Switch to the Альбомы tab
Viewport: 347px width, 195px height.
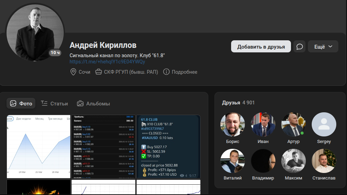coord(93,103)
